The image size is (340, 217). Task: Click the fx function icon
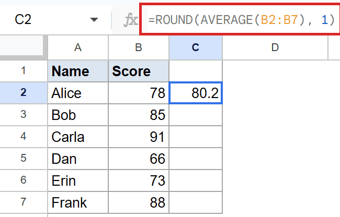pos(131,20)
